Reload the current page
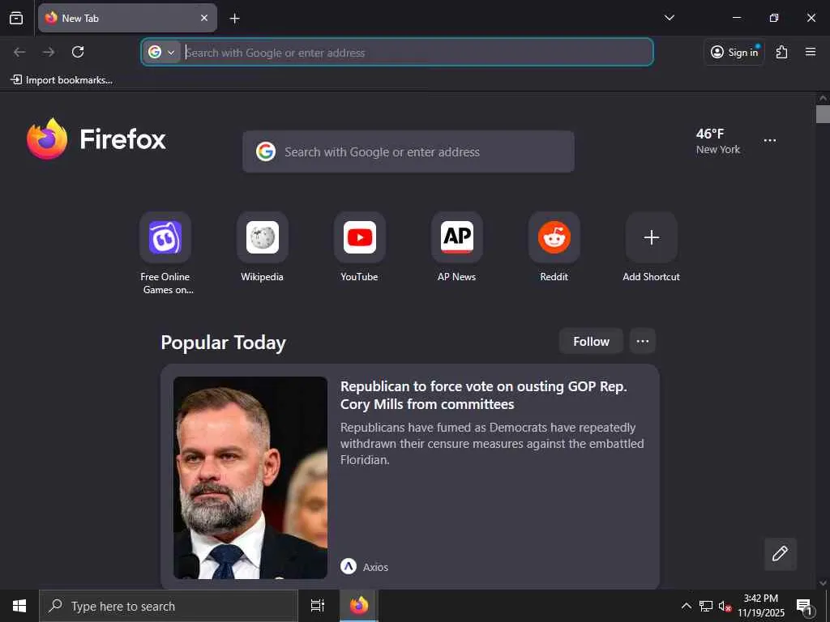 [x=78, y=52]
